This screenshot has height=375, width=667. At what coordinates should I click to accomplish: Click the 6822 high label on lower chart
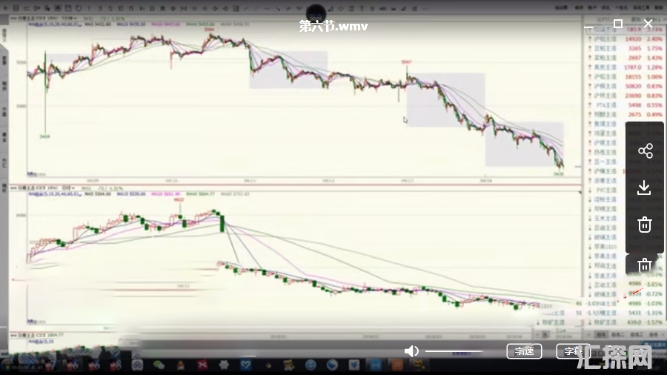click(179, 199)
